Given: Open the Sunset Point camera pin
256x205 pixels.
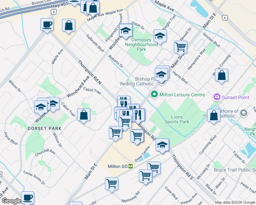Looking at the screenshot, I should click(217, 97).
